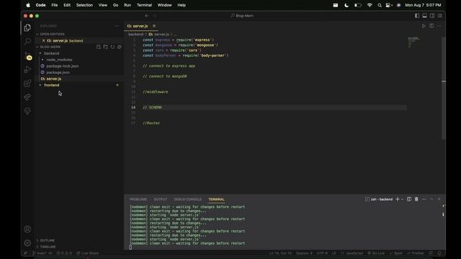Add a new terminal with plus icon

pos(398,199)
